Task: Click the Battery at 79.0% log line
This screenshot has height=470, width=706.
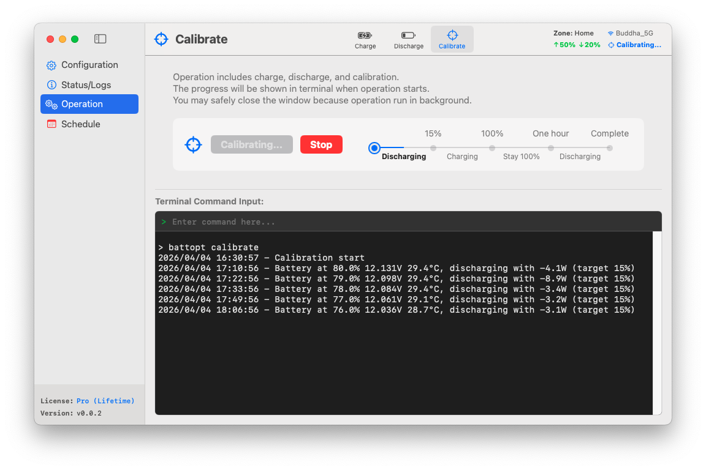Action: (x=397, y=278)
